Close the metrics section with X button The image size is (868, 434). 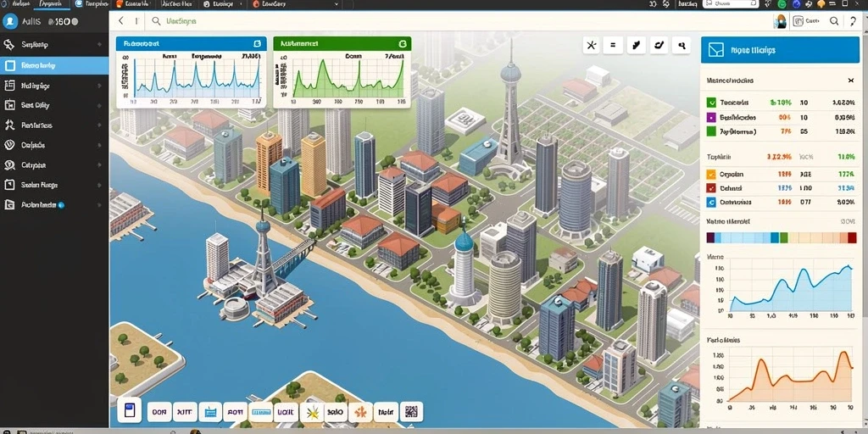pyautogui.click(x=851, y=81)
